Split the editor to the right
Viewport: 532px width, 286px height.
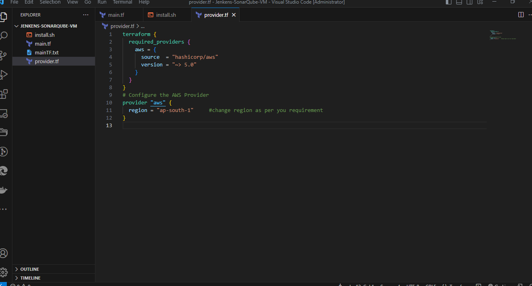pyautogui.click(x=521, y=15)
